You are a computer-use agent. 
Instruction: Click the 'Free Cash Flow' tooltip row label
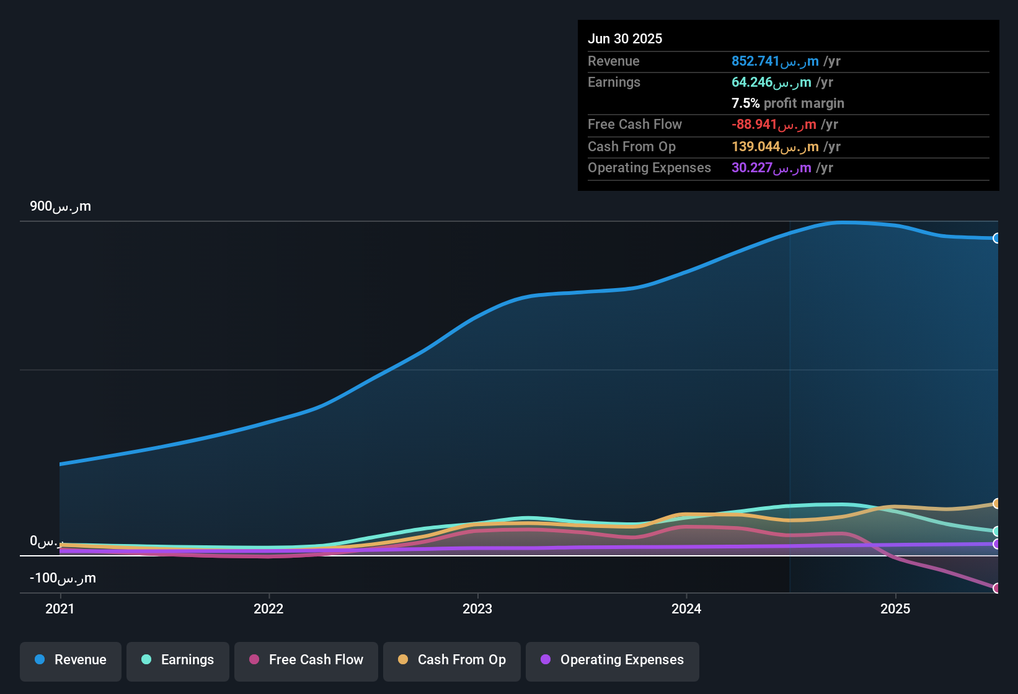coord(635,125)
